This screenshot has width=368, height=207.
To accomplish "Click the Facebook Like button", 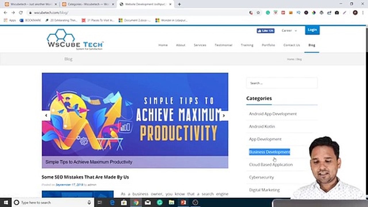I will pyautogui.click(x=265, y=31).
